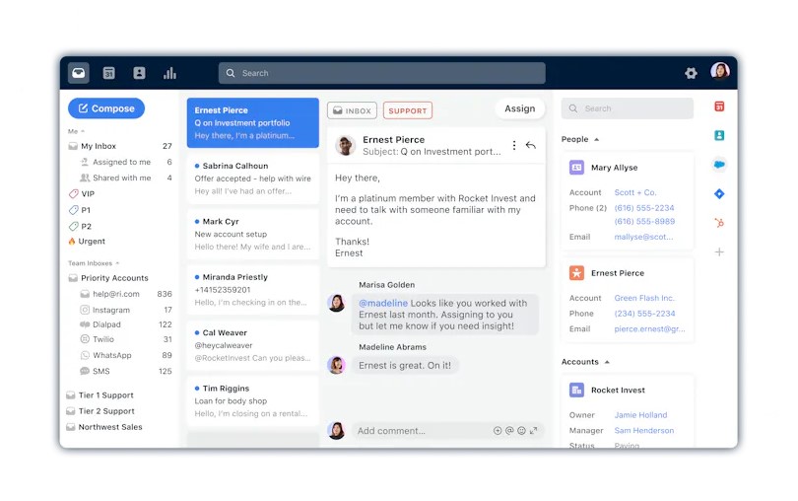Image resolution: width=798 pixels, height=501 pixels.
Task: Open the HubSpot integration icon
Action: (719, 223)
